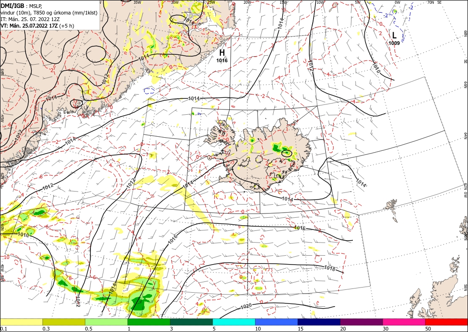468x332 pixels.
Task: Click the pink 30 mm legend swatch
Action: pyautogui.click(x=404, y=322)
